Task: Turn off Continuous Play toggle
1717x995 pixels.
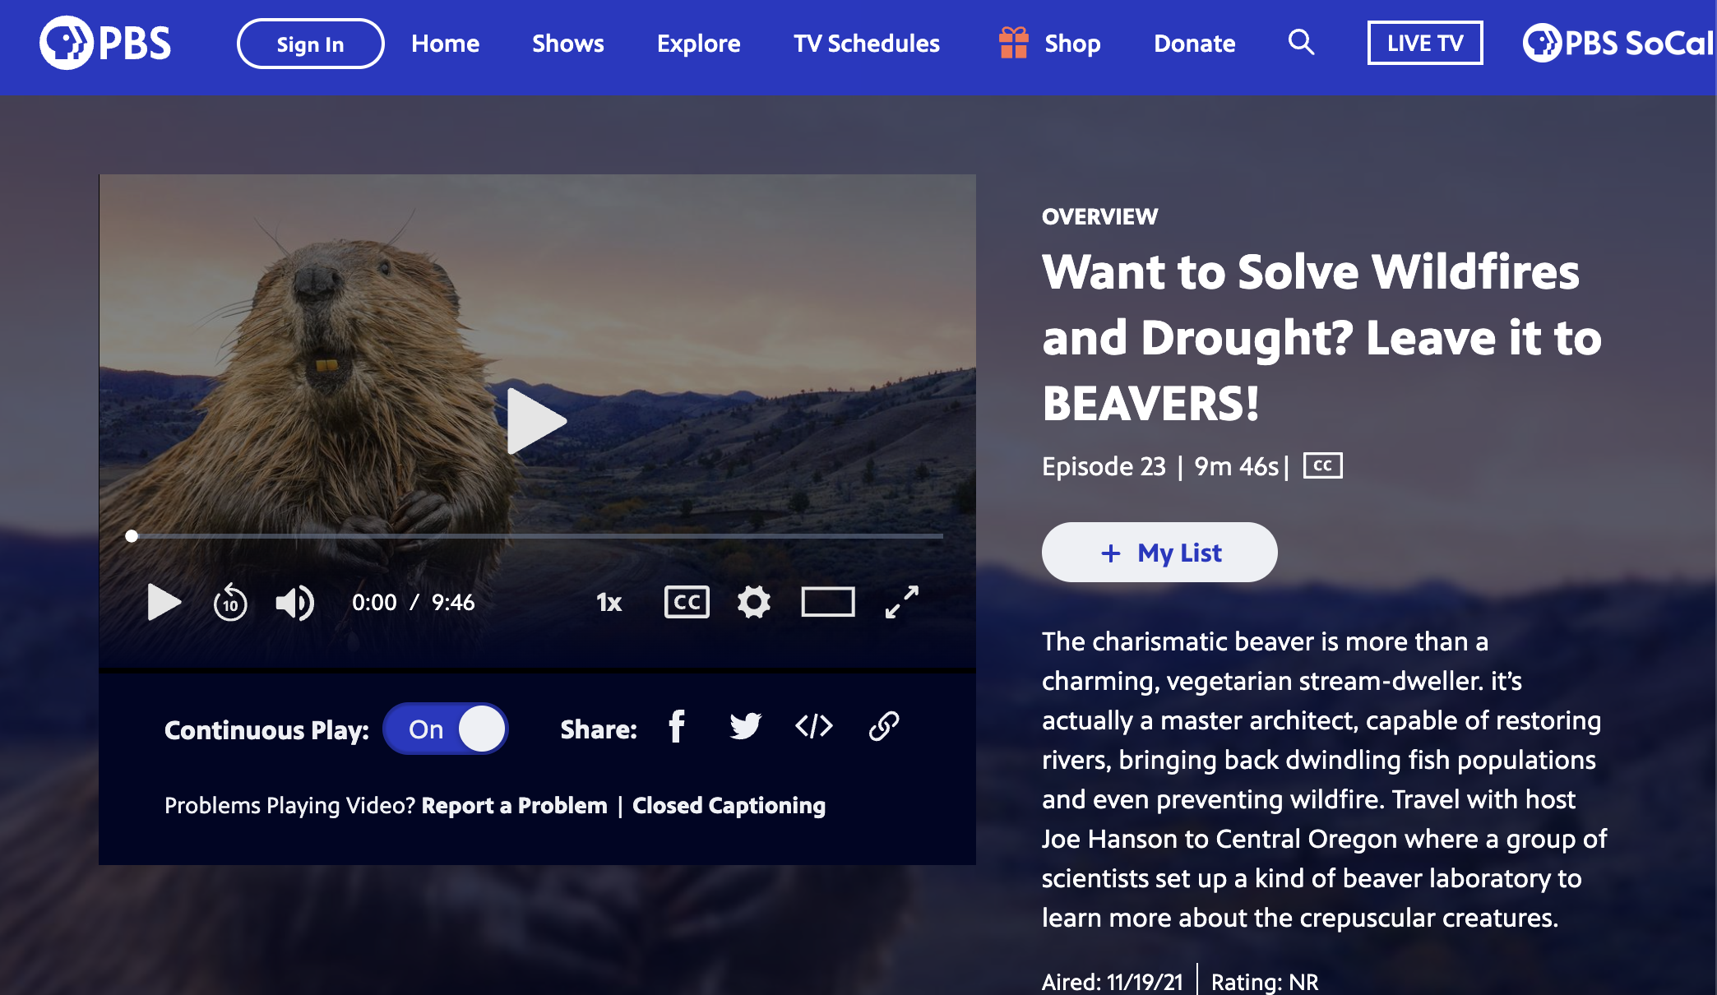Action: [x=446, y=729]
